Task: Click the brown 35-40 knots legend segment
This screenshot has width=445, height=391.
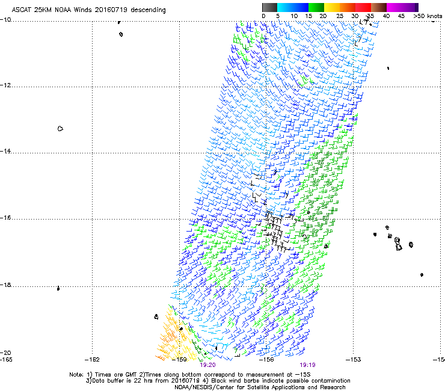Action: pos(379,7)
